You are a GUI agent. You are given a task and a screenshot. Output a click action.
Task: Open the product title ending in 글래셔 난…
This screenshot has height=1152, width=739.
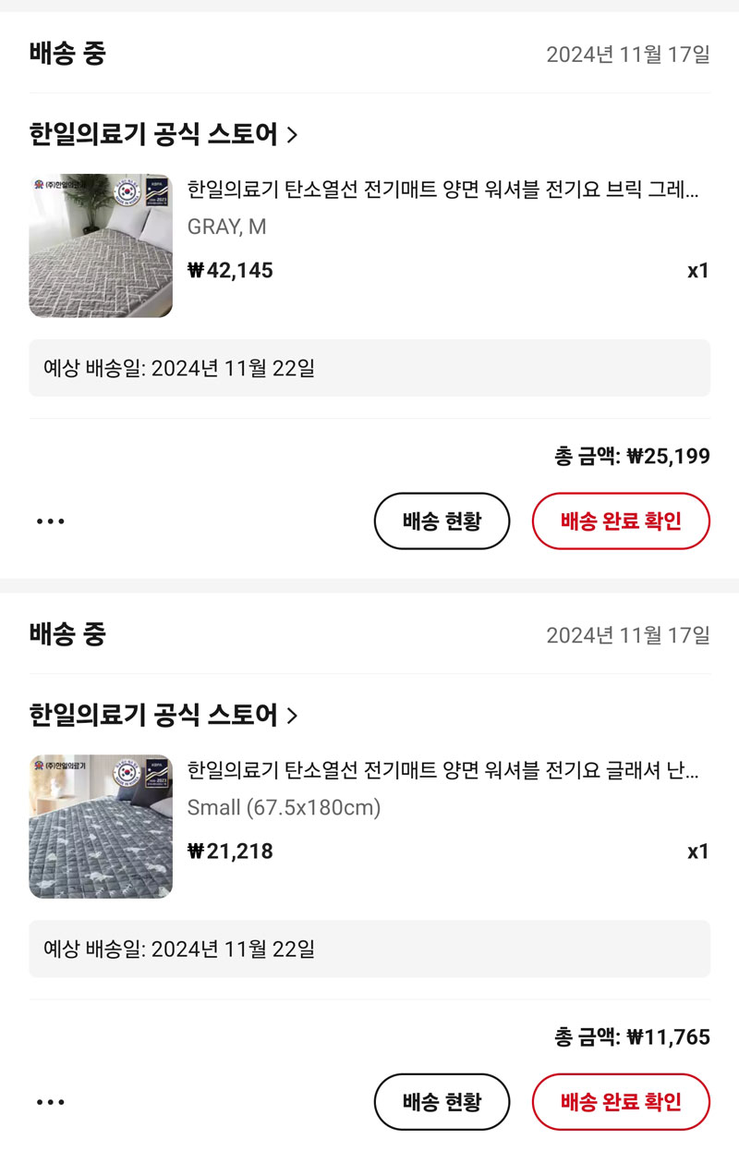coord(442,771)
